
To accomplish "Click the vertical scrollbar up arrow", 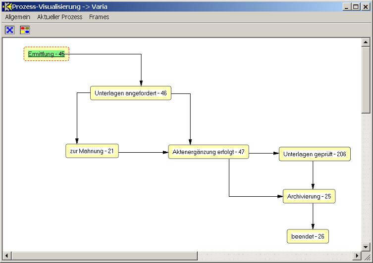I will [x=366, y=43].
